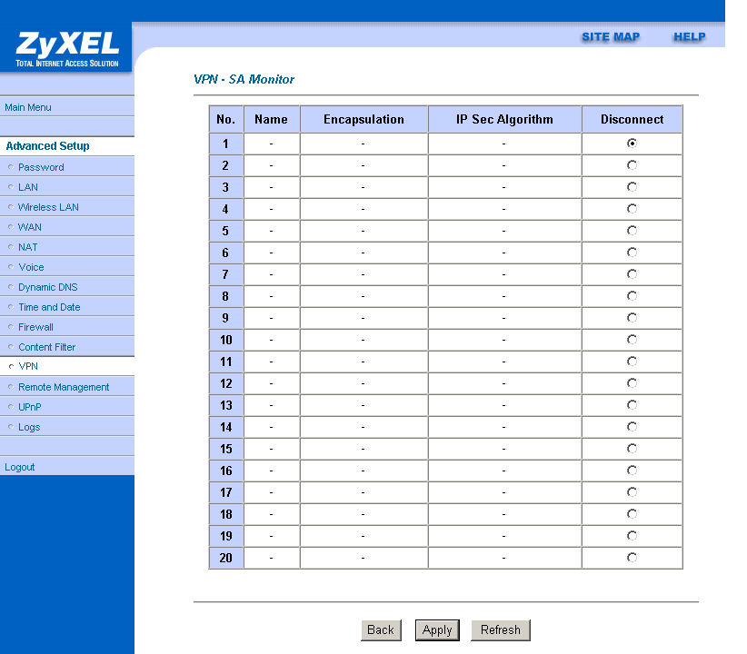Select Disconnect radio for row 20
The height and width of the screenshot is (654, 747).
[632, 558]
